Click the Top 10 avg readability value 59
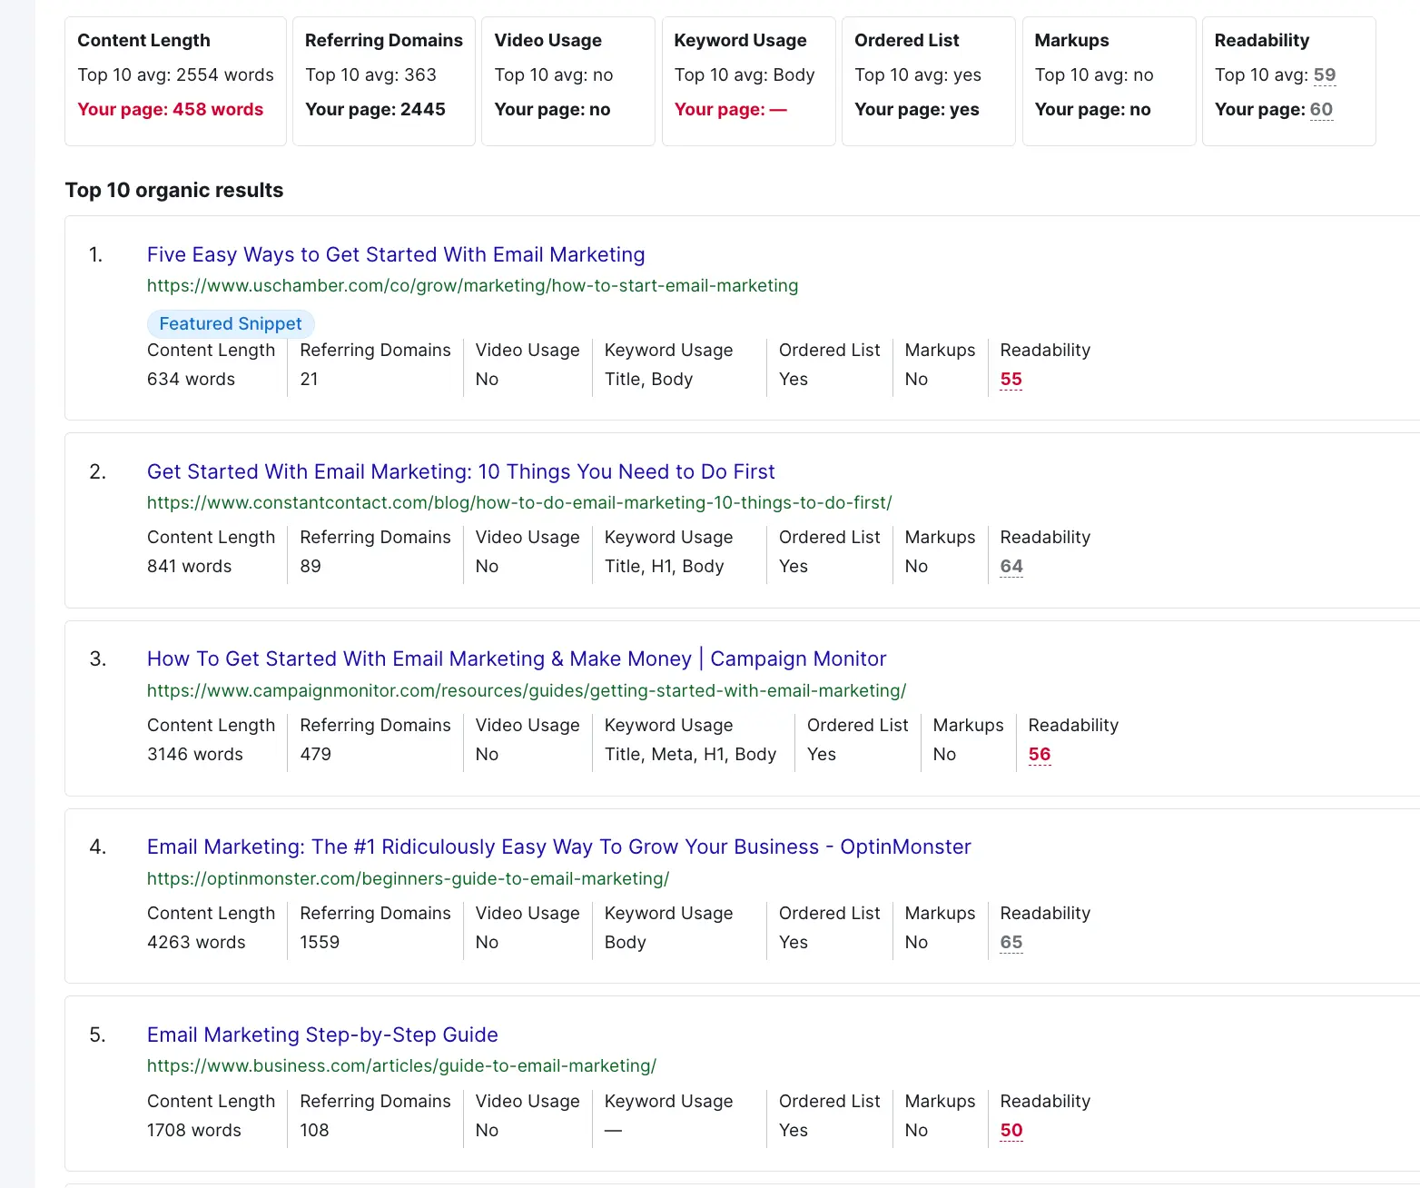 coord(1324,75)
